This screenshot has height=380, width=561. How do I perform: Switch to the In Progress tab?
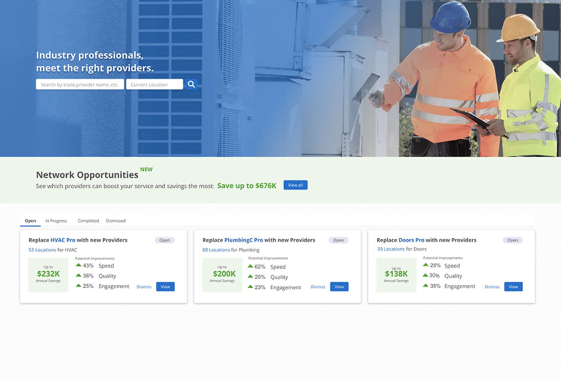[x=56, y=221]
